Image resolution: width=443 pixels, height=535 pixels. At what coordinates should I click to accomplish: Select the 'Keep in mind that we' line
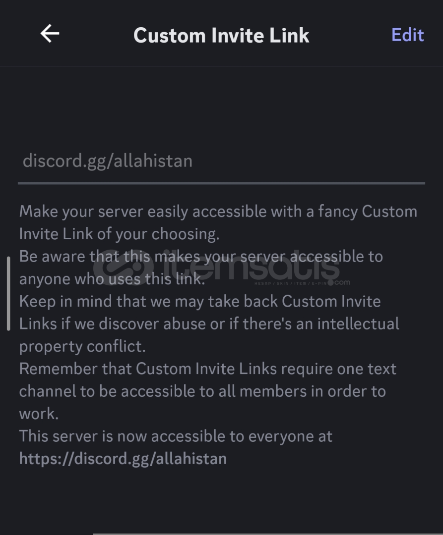[x=200, y=302]
